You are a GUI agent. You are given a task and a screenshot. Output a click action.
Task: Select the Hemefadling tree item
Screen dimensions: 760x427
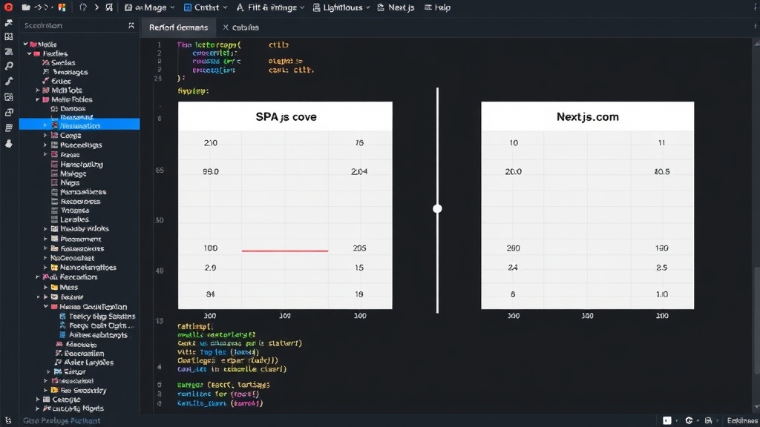[77, 164]
